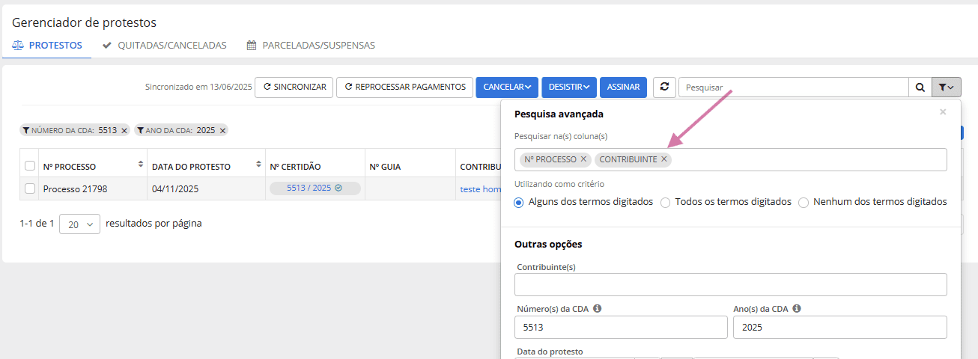This screenshot has width=978, height=359.
Task: Remove the Nº PROCESSO column tag
Action: pyautogui.click(x=583, y=159)
